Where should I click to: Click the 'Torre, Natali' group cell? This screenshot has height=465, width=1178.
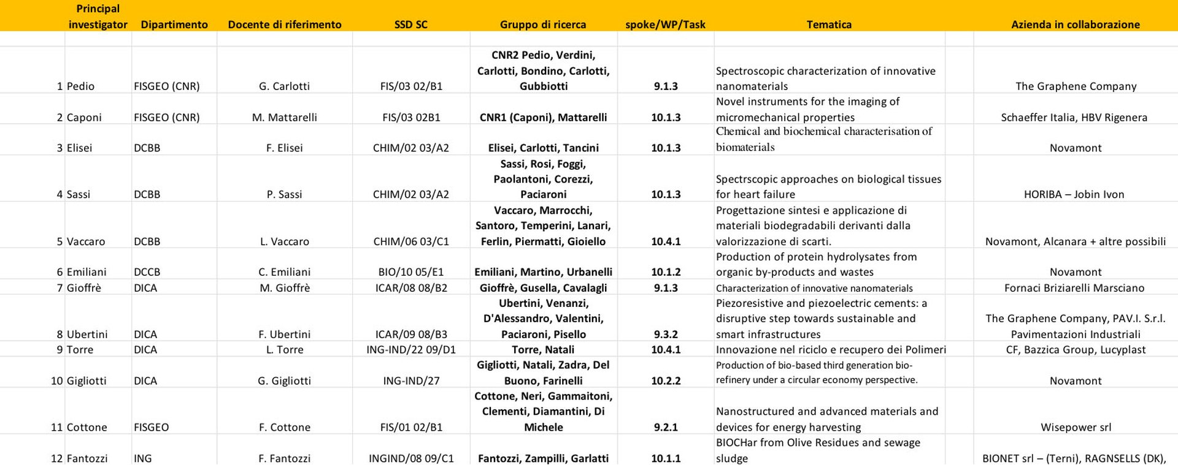(543, 350)
